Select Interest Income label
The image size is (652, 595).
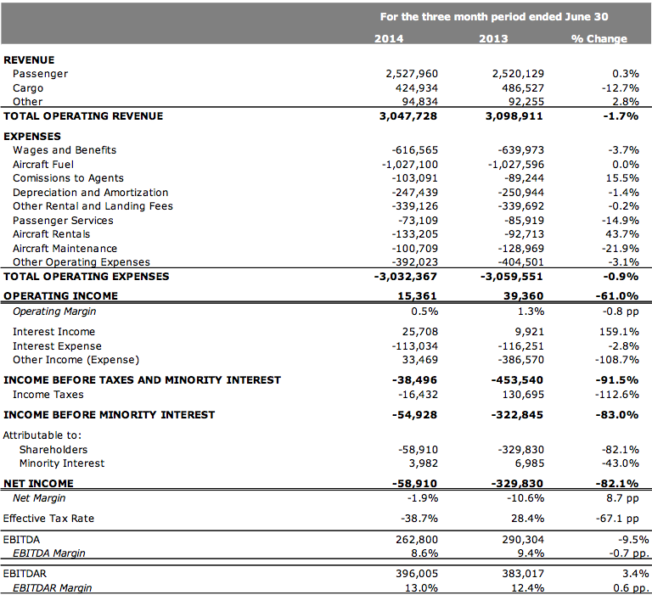53,332
